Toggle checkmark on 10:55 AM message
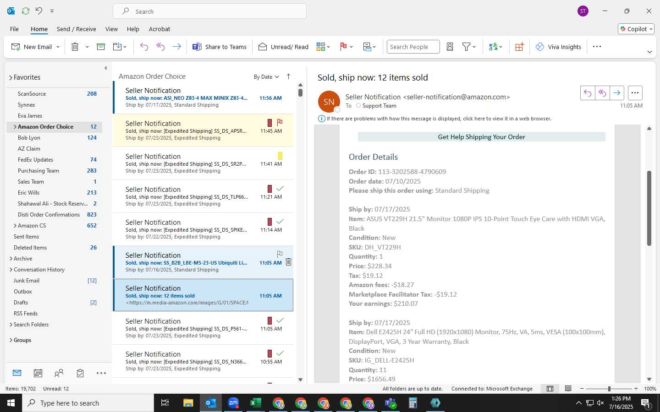This screenshot has width=660, height=412. click(280, 353)
